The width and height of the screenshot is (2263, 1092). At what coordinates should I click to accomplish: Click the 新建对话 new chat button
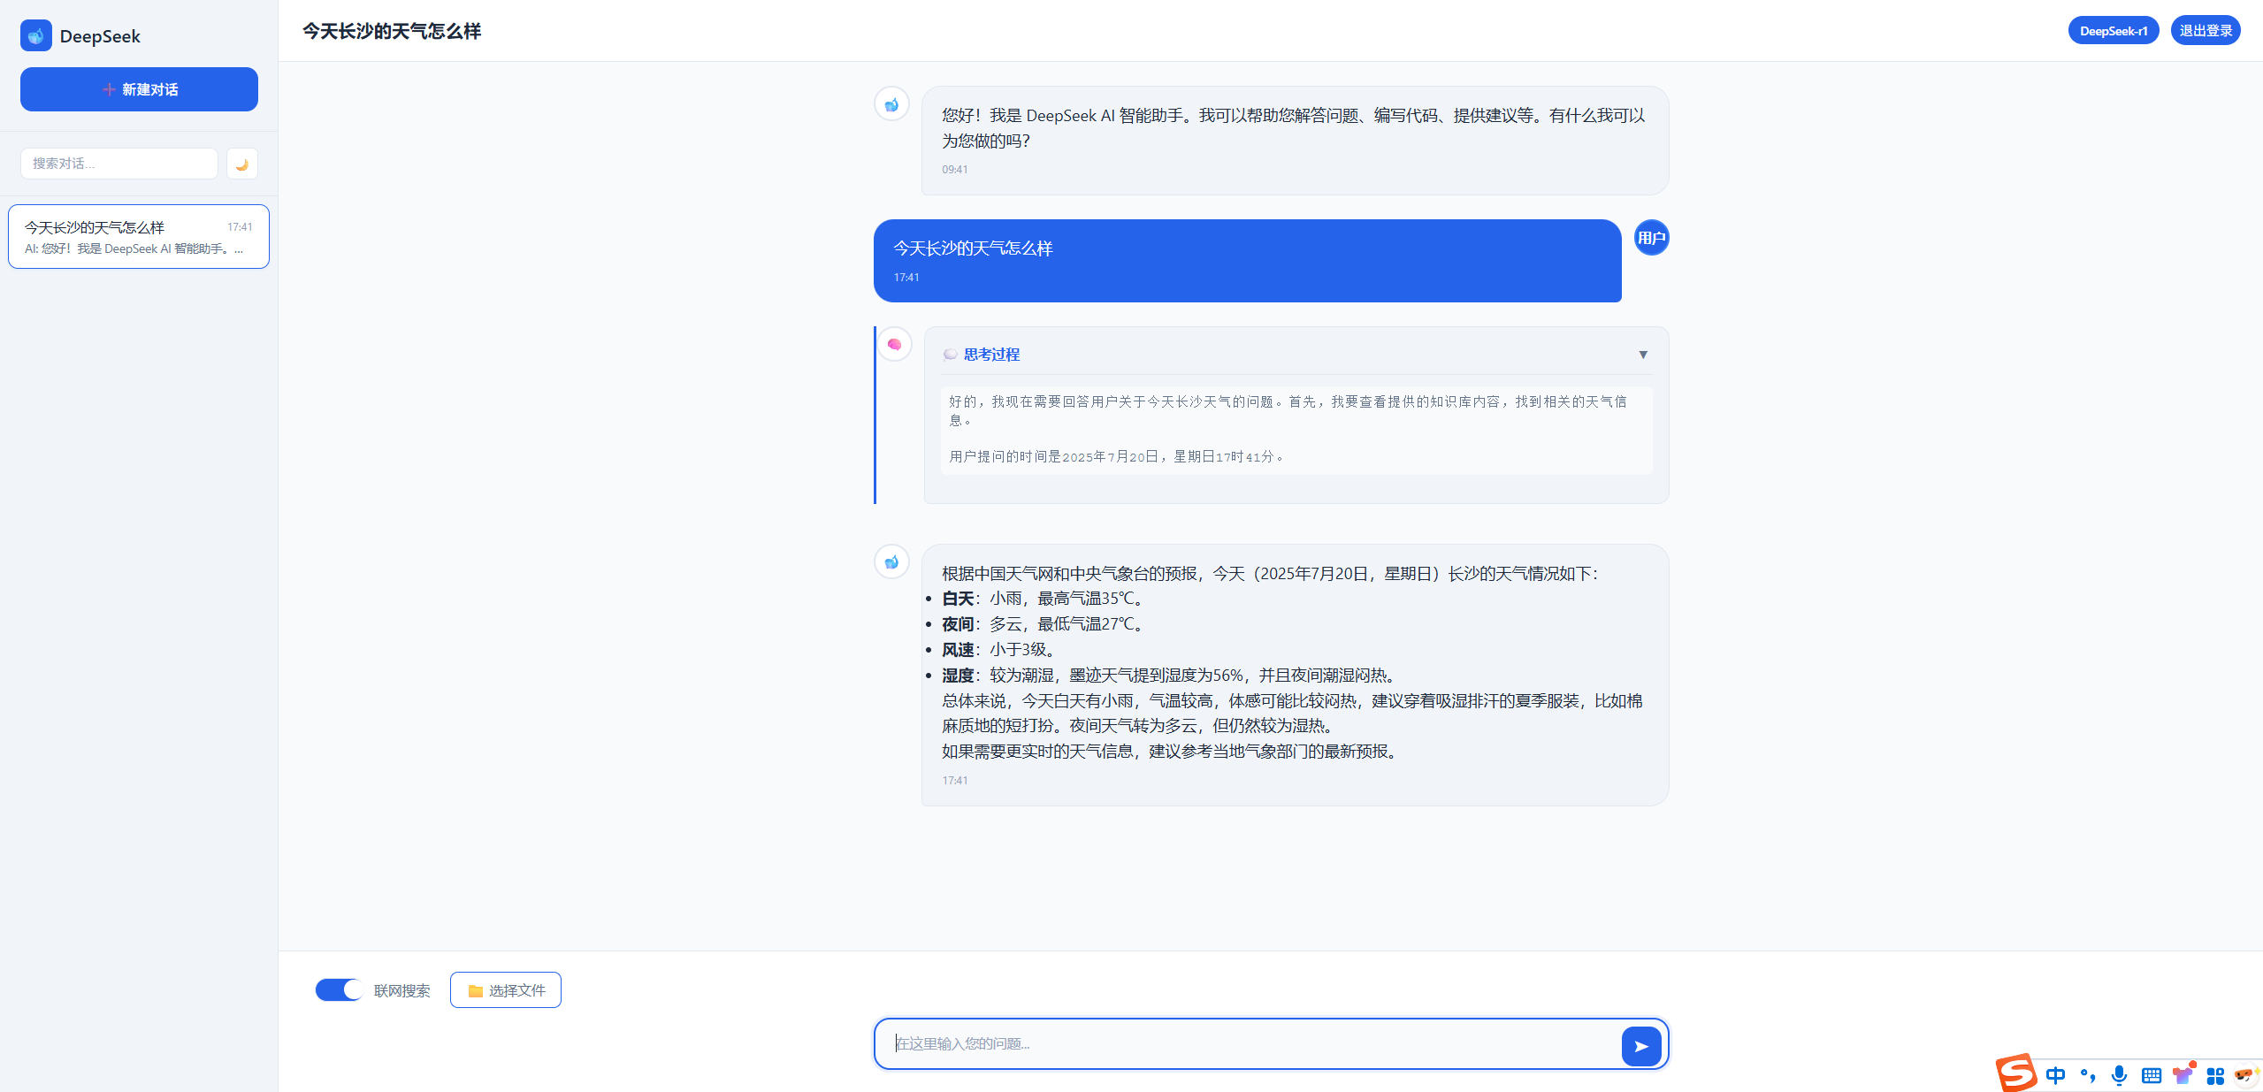click(139, 89)
